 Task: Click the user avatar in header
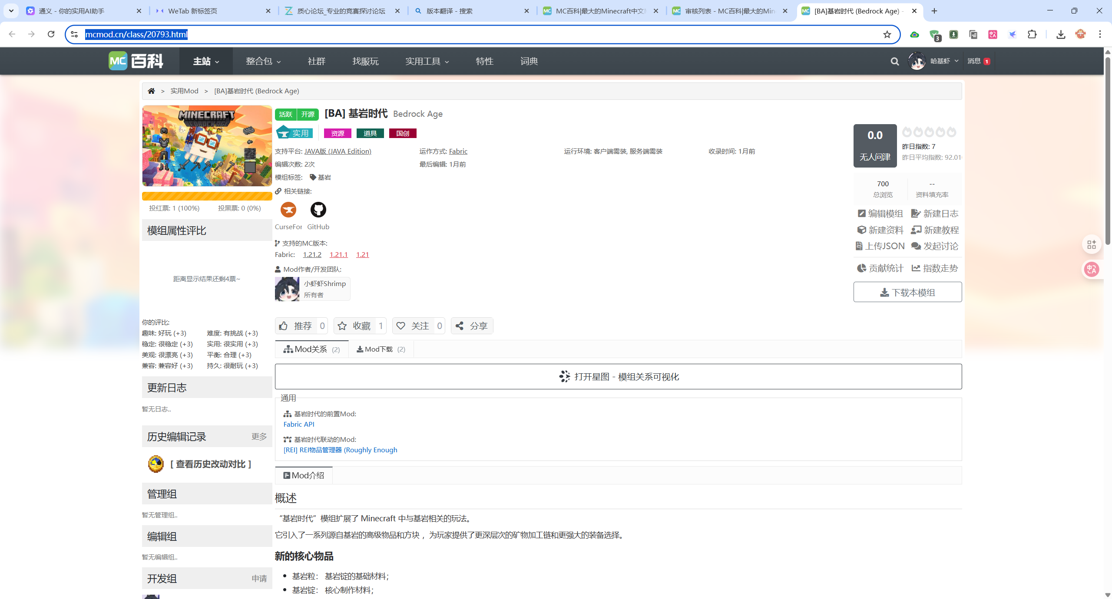(917, 61)
